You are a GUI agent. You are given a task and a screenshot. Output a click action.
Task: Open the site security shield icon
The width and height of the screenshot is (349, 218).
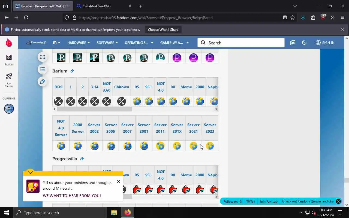(x=67, y=18)
